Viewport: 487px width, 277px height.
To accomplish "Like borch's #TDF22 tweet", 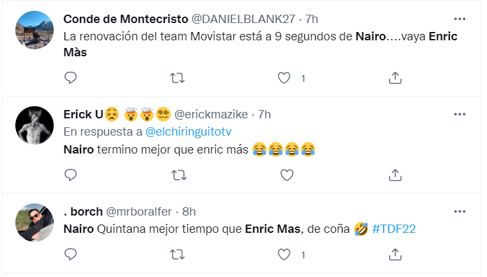I will tap(285, 254).
